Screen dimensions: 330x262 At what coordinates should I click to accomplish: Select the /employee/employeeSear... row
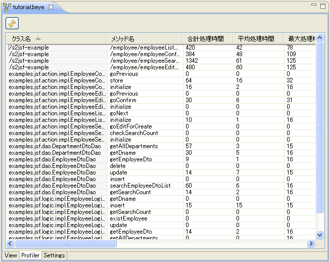coord(161,61)
